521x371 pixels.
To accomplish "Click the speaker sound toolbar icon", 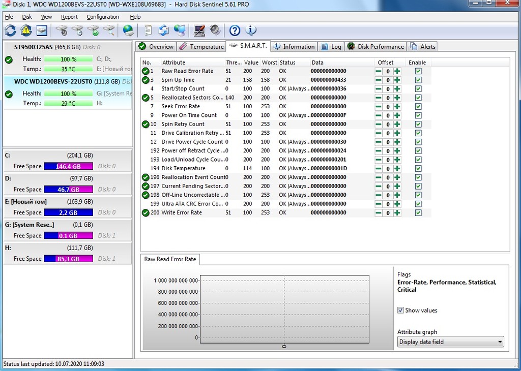I will click(215, 30).
